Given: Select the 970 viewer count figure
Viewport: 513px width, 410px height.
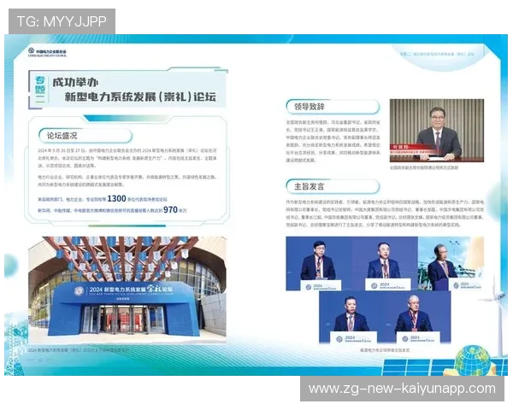Looking at the screenshot, I should click(170, 209).
